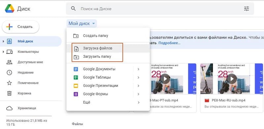Open Корзина trash icon in sidebar
Screen dimensions: 264x129
pyautogui.click(x=9, y=93)
